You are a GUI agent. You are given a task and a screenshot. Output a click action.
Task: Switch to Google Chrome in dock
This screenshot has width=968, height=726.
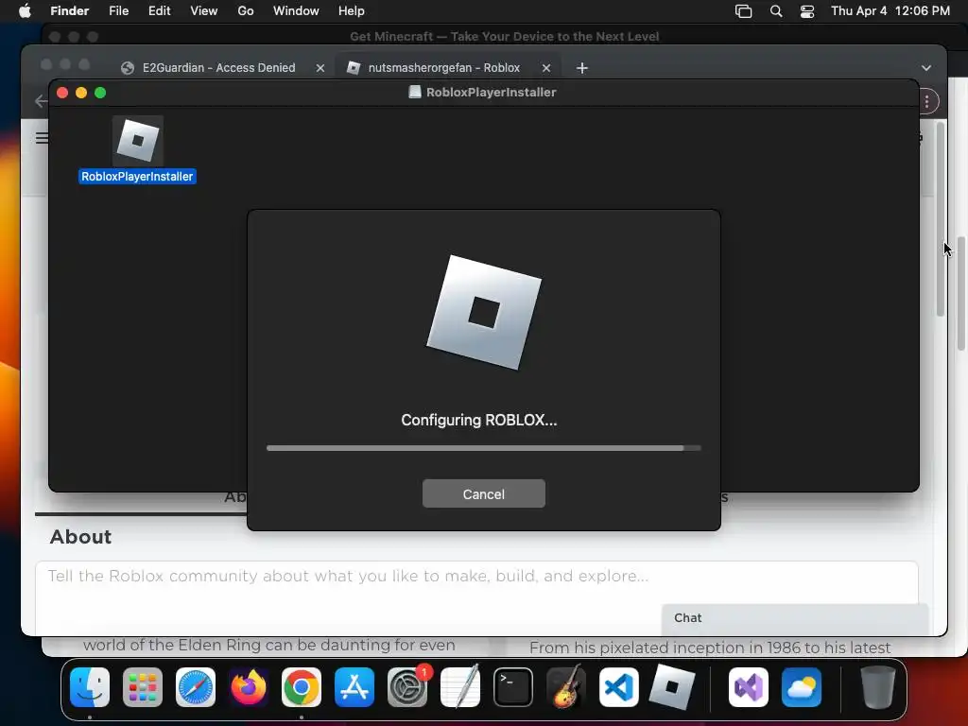[302, 687]
